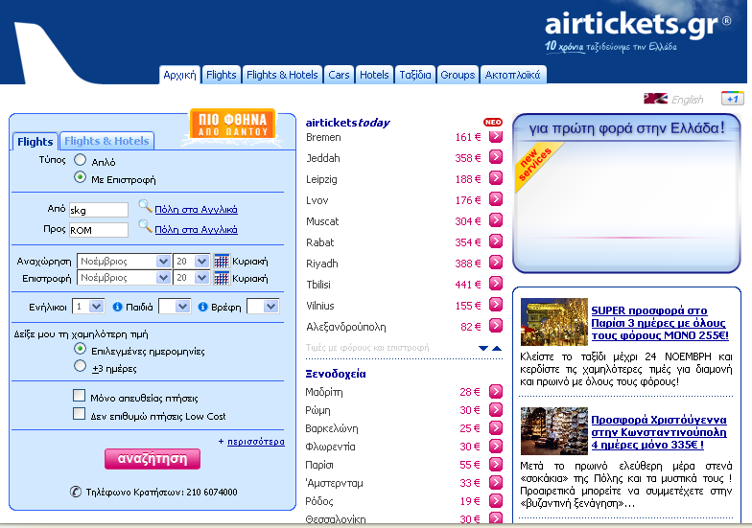Image resolution: width=752 pixels, height=528 pixels.
Task: Expand more options with περισσότερα
Action: click(255, 441)
